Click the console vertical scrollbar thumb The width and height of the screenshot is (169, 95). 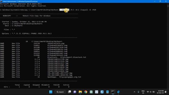[168, 6]
